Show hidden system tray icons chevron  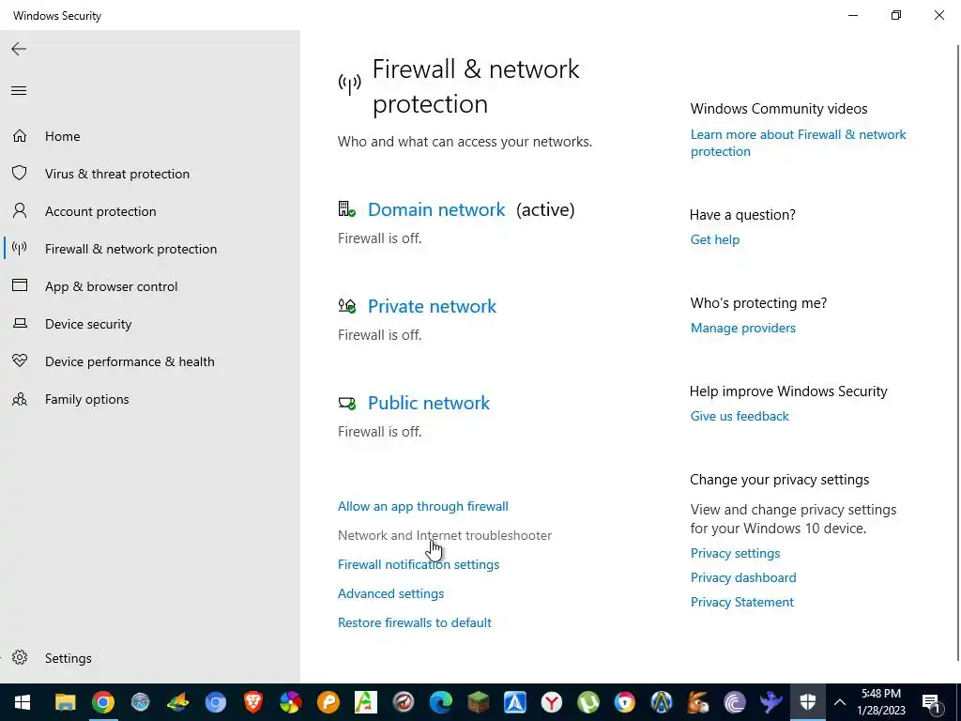pyautogui.click(x=840, y=702)
